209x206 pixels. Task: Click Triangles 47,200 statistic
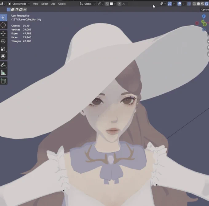(21, 41)
